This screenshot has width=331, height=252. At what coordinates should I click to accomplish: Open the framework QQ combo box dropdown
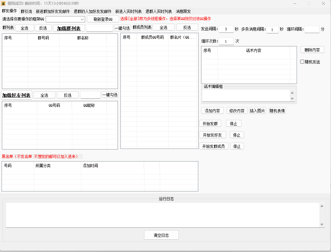(x=83, y=19)
